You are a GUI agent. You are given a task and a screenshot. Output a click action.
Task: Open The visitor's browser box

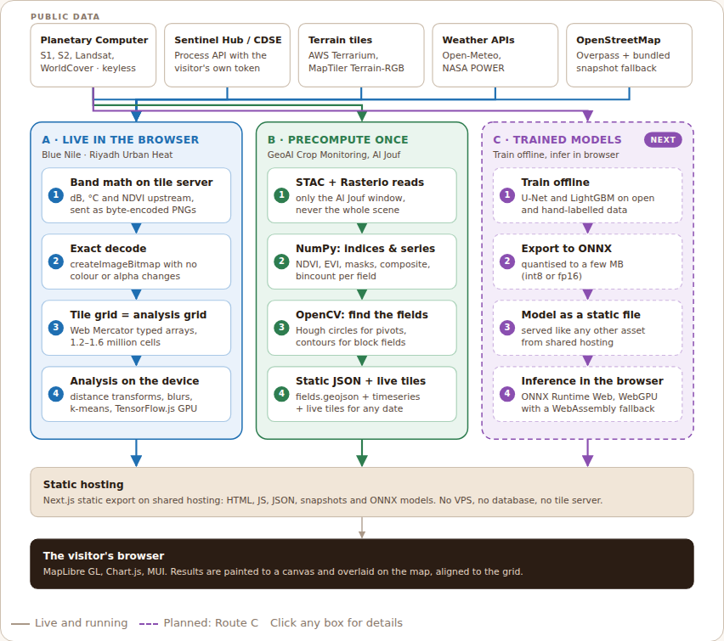coord(362,564)
